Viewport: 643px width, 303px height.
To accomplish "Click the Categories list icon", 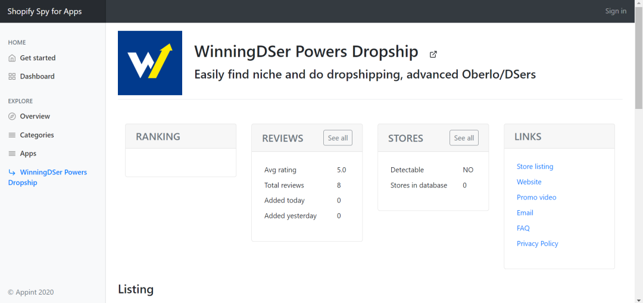I will 12,135.
